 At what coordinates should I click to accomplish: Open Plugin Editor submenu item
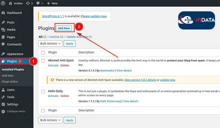10,82
